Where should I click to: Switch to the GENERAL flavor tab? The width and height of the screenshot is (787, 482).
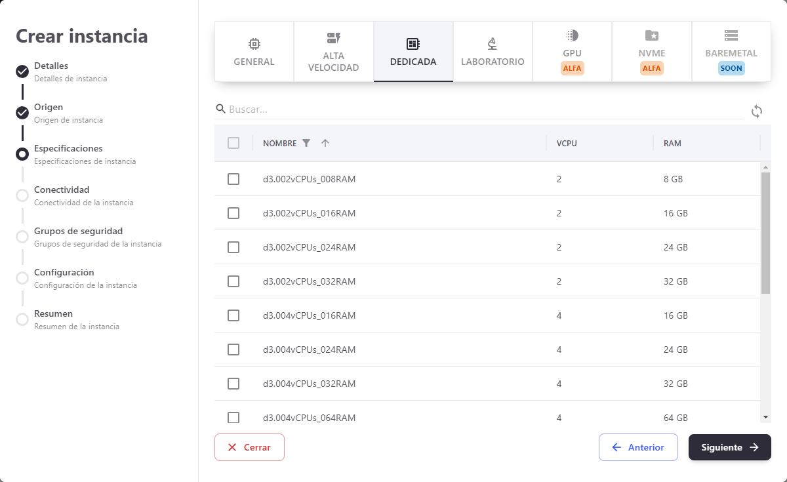254,52
